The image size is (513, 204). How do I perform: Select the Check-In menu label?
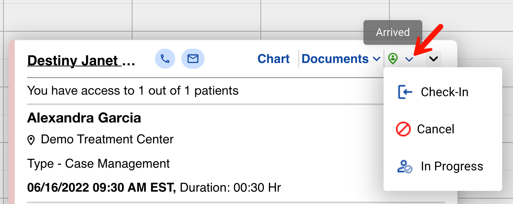[x=444, y=92]
